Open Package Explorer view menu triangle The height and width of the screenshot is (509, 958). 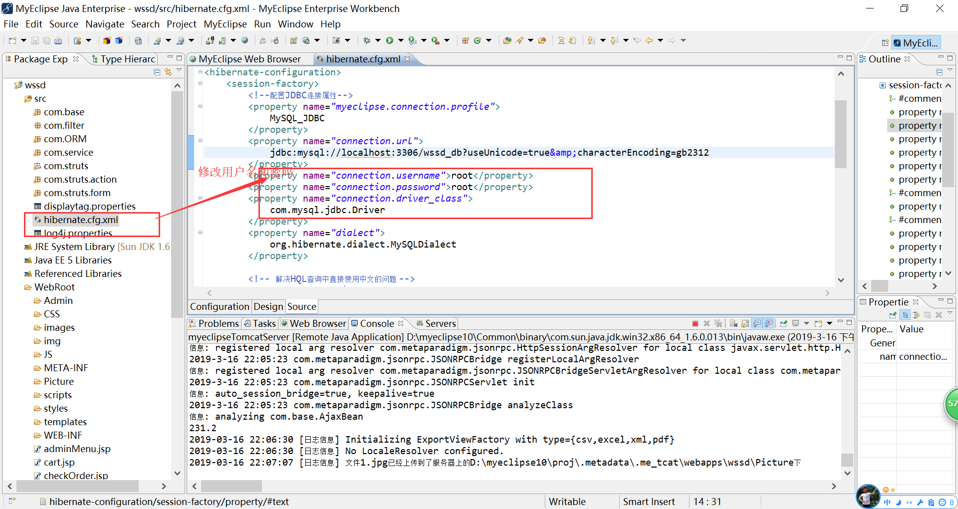(179, 70)
